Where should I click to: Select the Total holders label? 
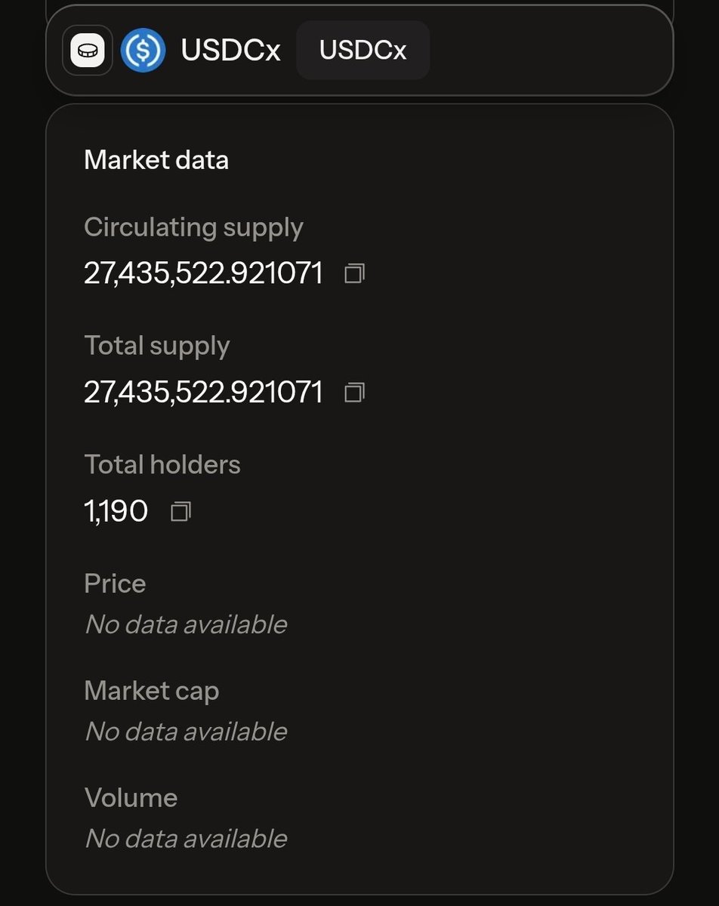(162, 464)
